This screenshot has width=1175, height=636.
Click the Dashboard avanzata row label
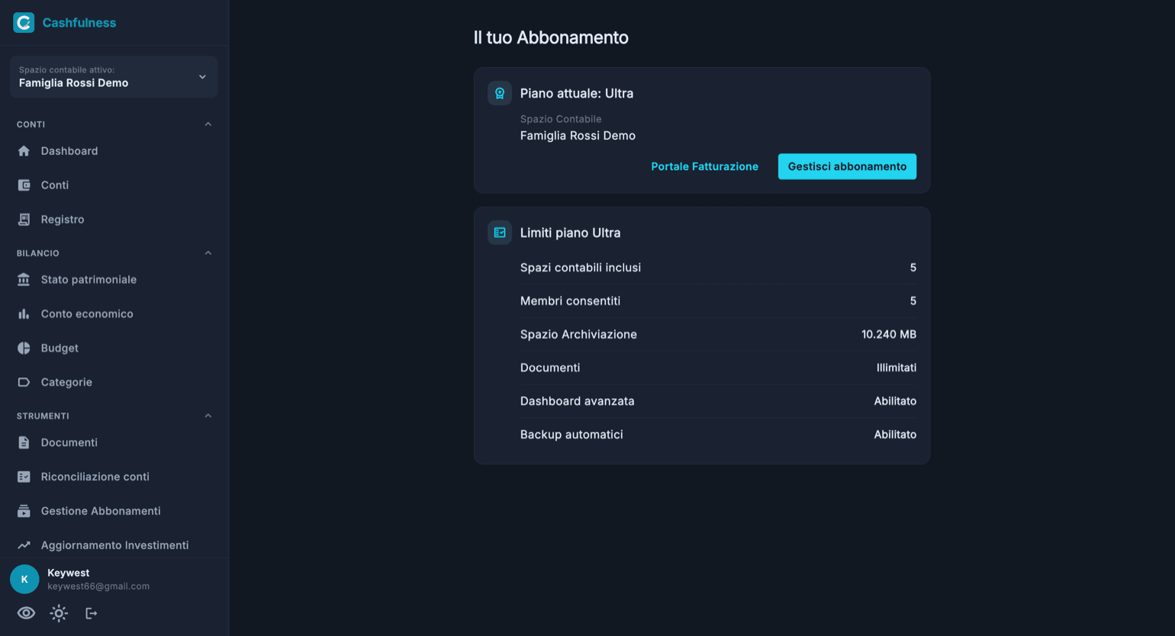pos(578,401)
